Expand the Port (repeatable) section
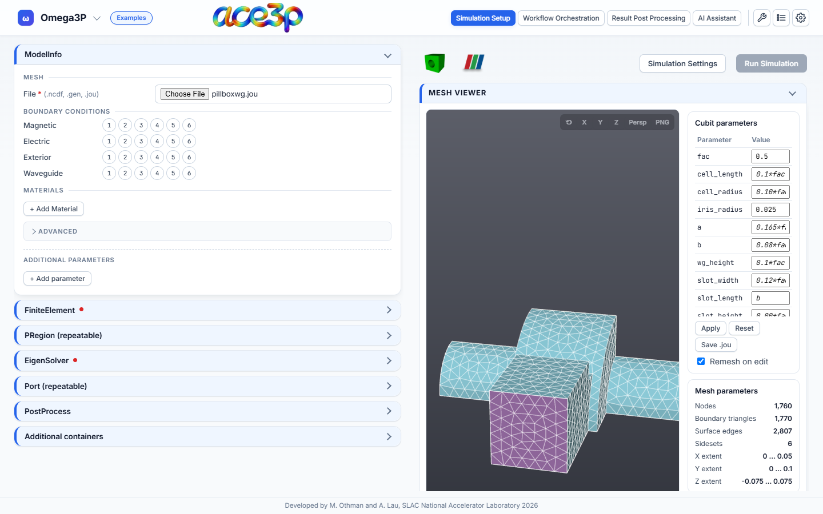 [208, 386]
